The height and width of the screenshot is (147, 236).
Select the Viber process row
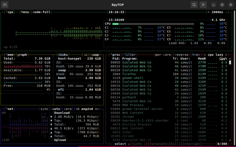point(169,132)
